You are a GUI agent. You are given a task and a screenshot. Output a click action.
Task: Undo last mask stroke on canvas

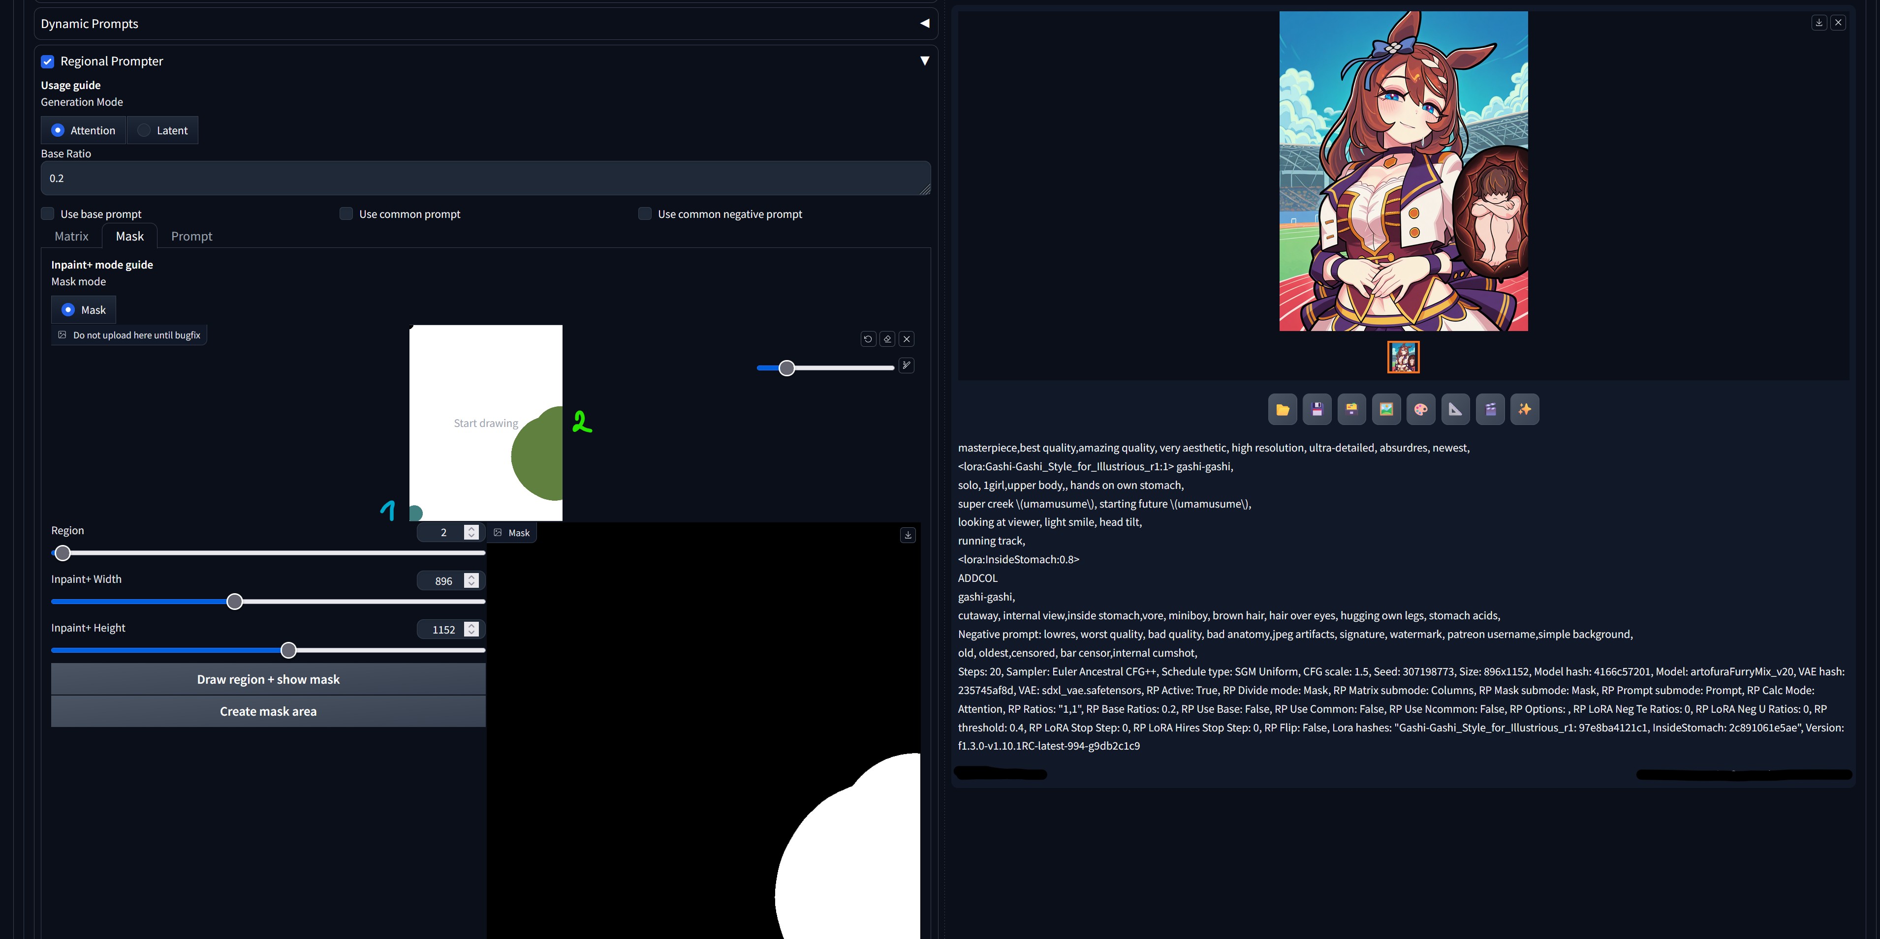pyautogui.click(x=868, y=338)
